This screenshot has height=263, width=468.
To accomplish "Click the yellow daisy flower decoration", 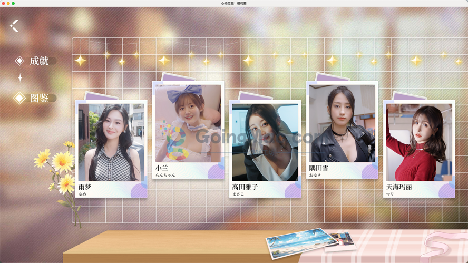I will click(63, 162).
